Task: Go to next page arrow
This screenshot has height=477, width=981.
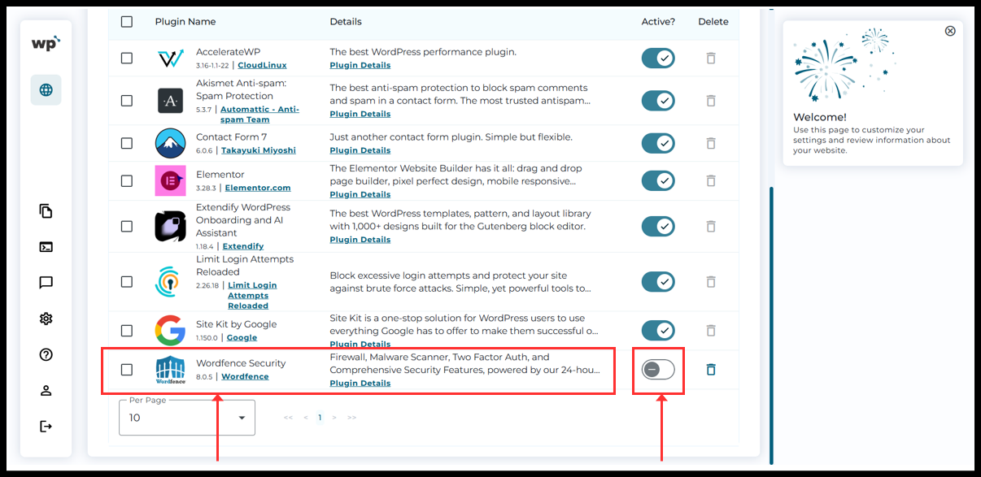Action: coord(334,418)
